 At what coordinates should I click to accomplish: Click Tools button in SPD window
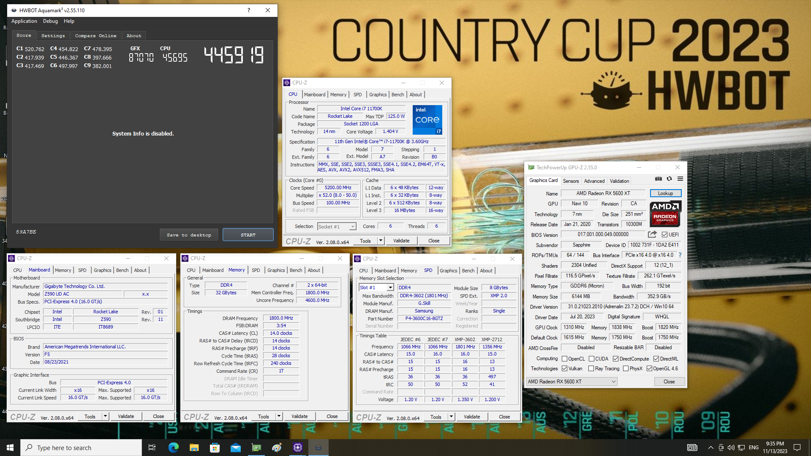click(x=436, y=417)
